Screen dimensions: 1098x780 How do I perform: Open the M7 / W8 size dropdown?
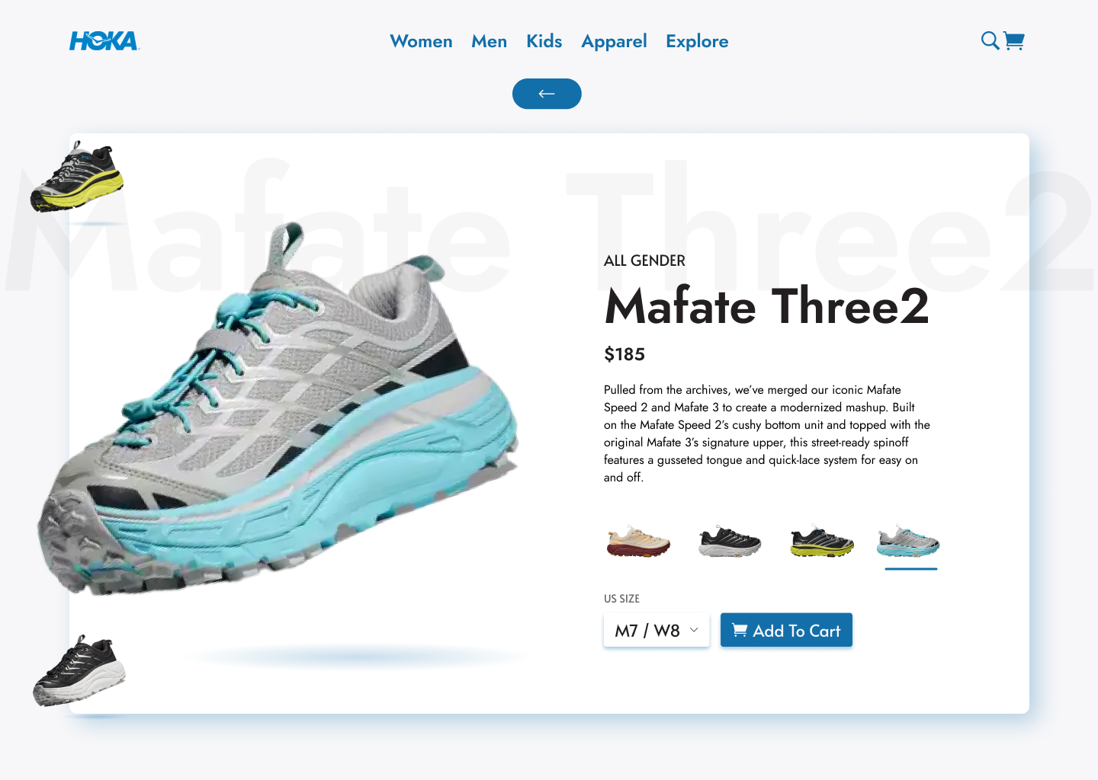click(657, 630)
